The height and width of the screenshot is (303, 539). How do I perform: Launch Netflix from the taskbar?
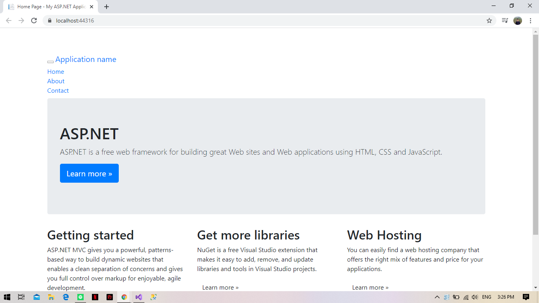tap(95, 297)
